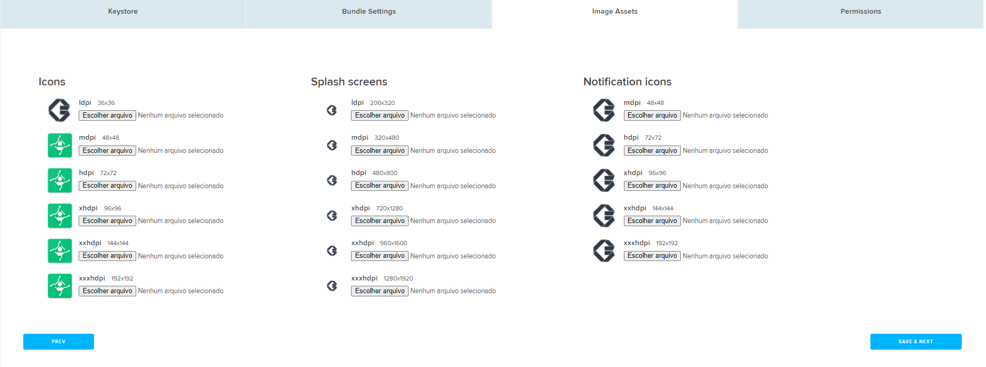Choose file for hdpi 72x72 notification icon
This screenshot has width=986, height=367.
(x=652, y=151)
